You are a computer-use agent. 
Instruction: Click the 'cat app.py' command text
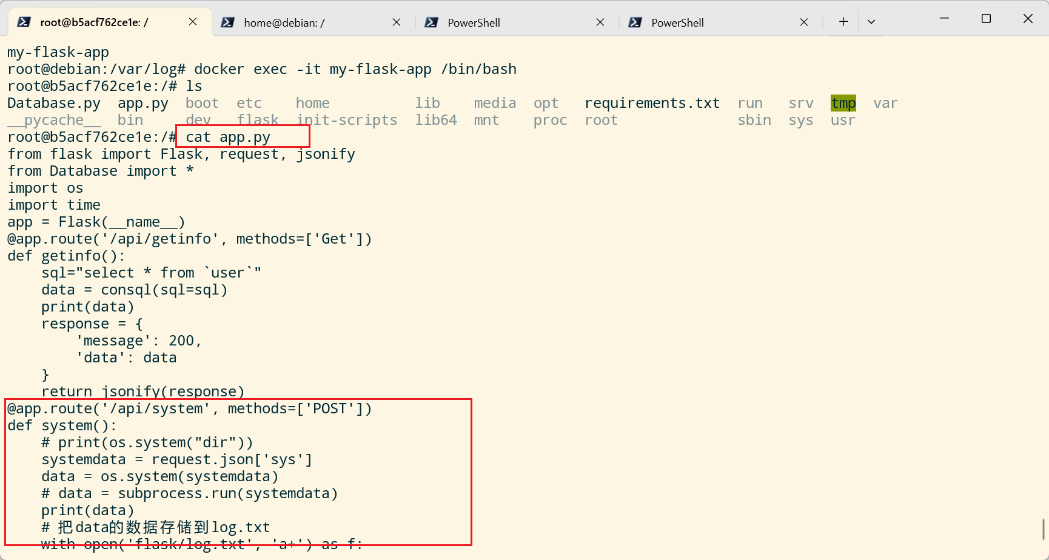click(228, 138)
